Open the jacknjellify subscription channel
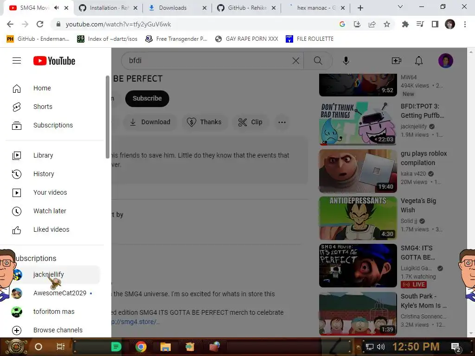The height and width of the screenshot is (356, 475). click(x=55, y=274)
